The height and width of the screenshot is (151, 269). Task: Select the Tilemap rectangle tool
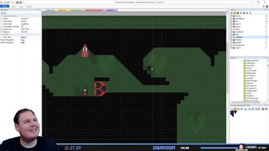click(238, 109)
